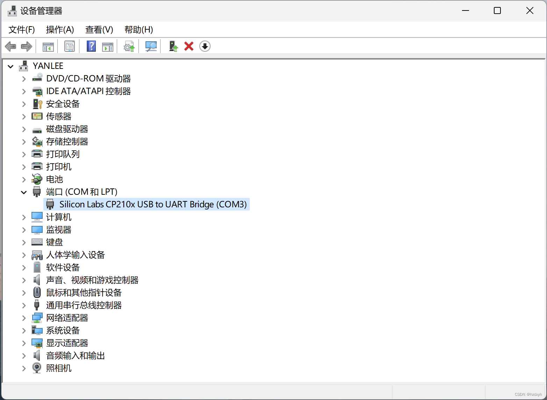The height and width of the screenshot is (400, 547).
Task: Select the 通用串行总线控制器 label
Action: [x=84, y=305]
